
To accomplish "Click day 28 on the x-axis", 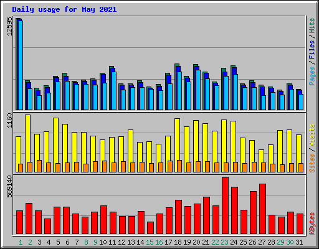I will pyautogui.click(x=271, y=242).
